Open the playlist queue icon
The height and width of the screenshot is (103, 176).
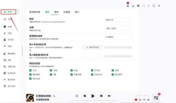[x=156, y=98]
